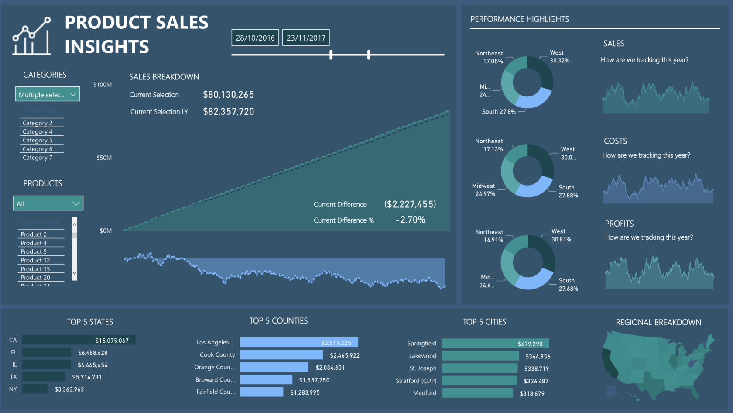Screen dimensions: 733x413
Task: Click California on the regional map
Action: point(609,364)
